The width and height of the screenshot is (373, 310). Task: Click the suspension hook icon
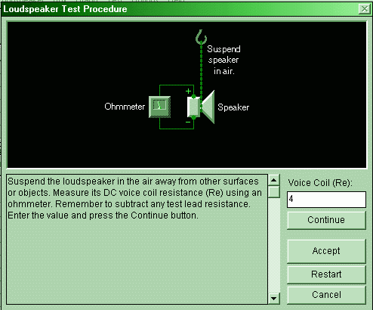[x=201, y=37]
